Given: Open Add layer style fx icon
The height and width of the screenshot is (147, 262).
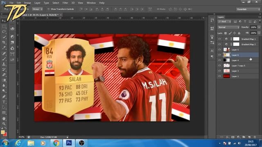Looking at the screenshot, I should click(227, 137).
